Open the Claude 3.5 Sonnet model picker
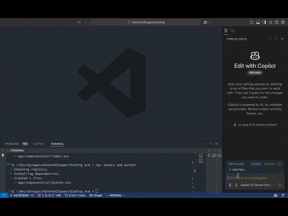This screenshot has width=288, height=216. click(x=257, y=185)
